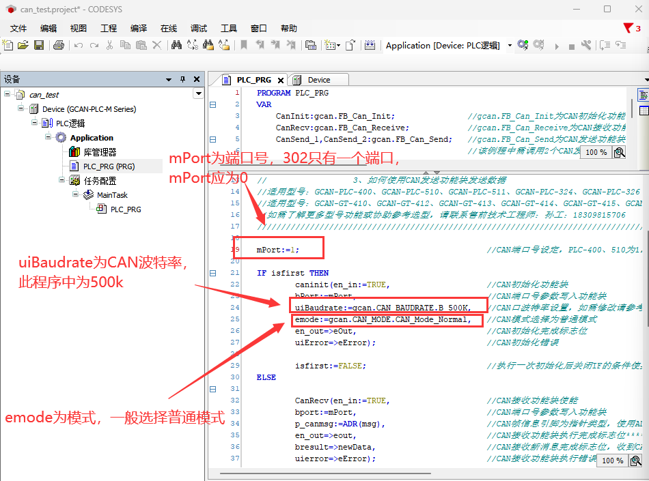This screenshot has width=649, height=481.
Task: Open the 文件 menu
Action: point(18,28)
